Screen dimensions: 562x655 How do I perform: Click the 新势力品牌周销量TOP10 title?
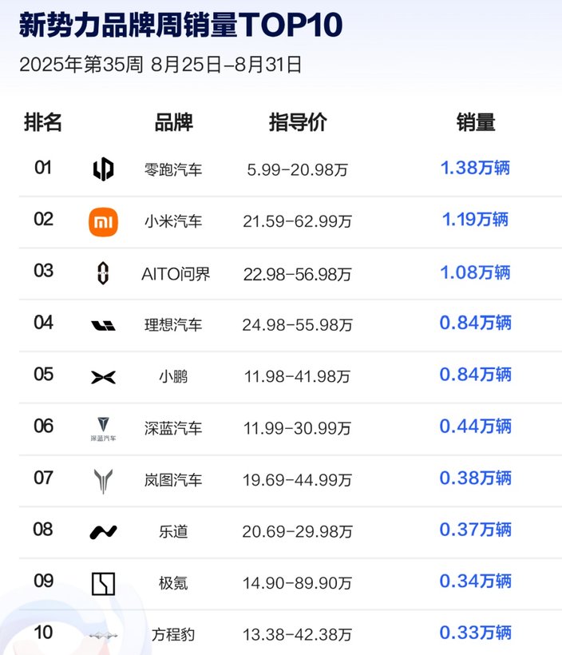[x=180, y=26]
